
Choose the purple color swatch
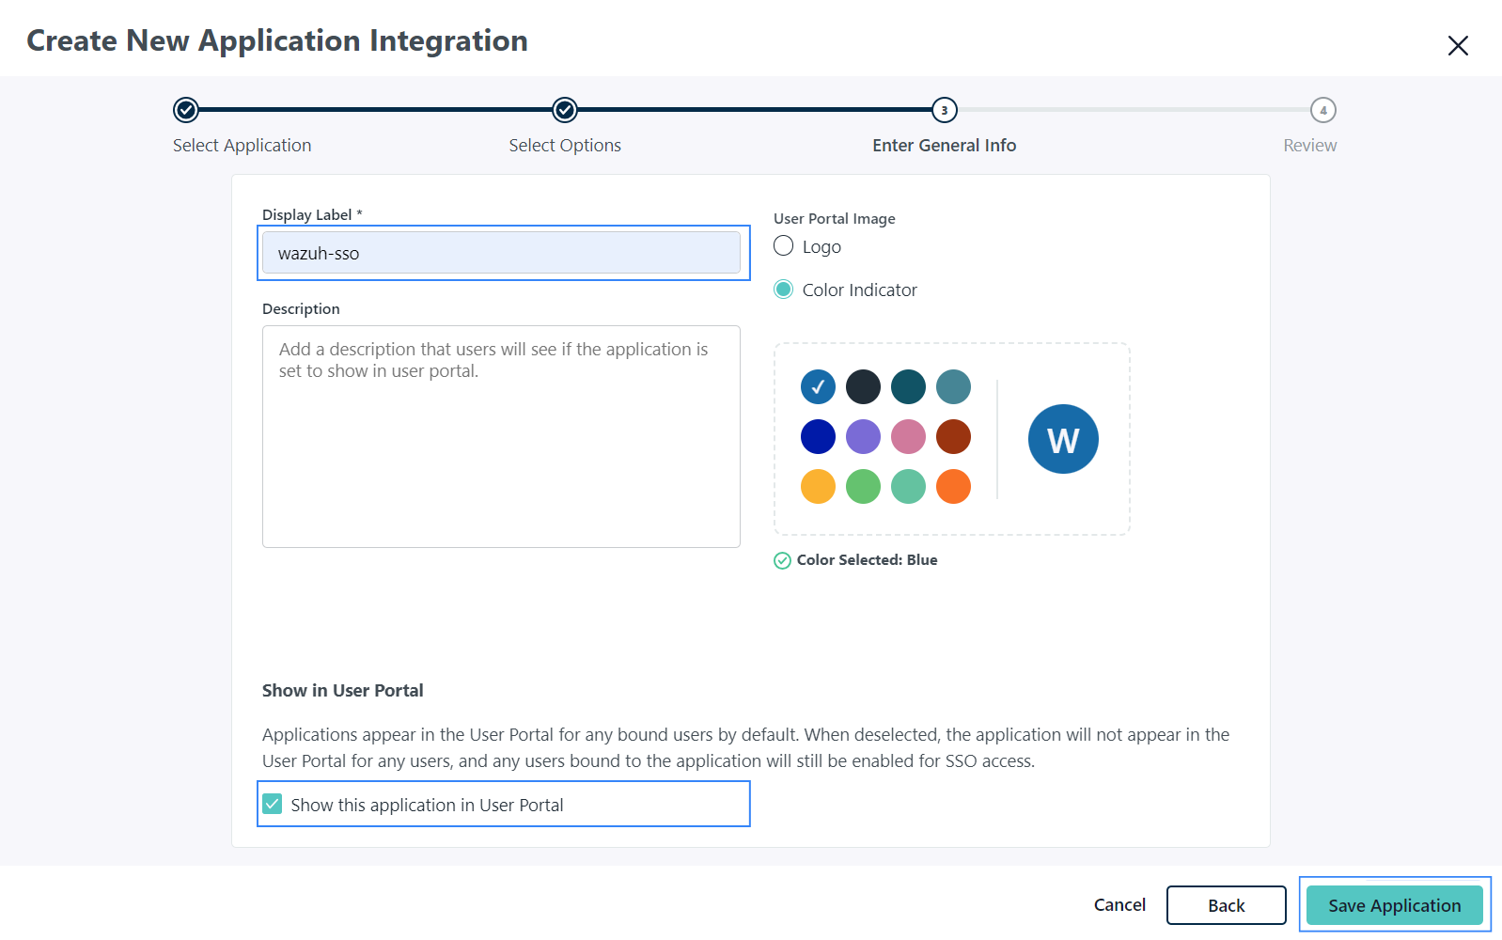tap(863, 436)
